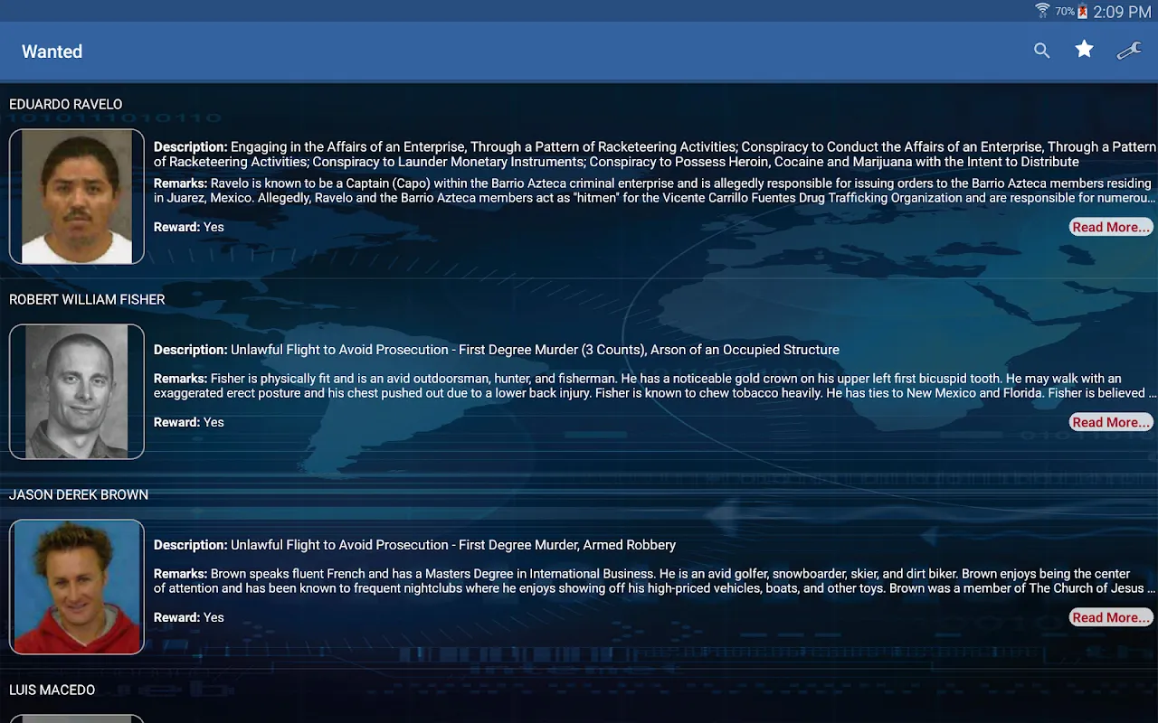Tap Brown's Description about Armed Robbery
Image resolution: width=1158 pixels, height=723 pixels.
(415, 545)
